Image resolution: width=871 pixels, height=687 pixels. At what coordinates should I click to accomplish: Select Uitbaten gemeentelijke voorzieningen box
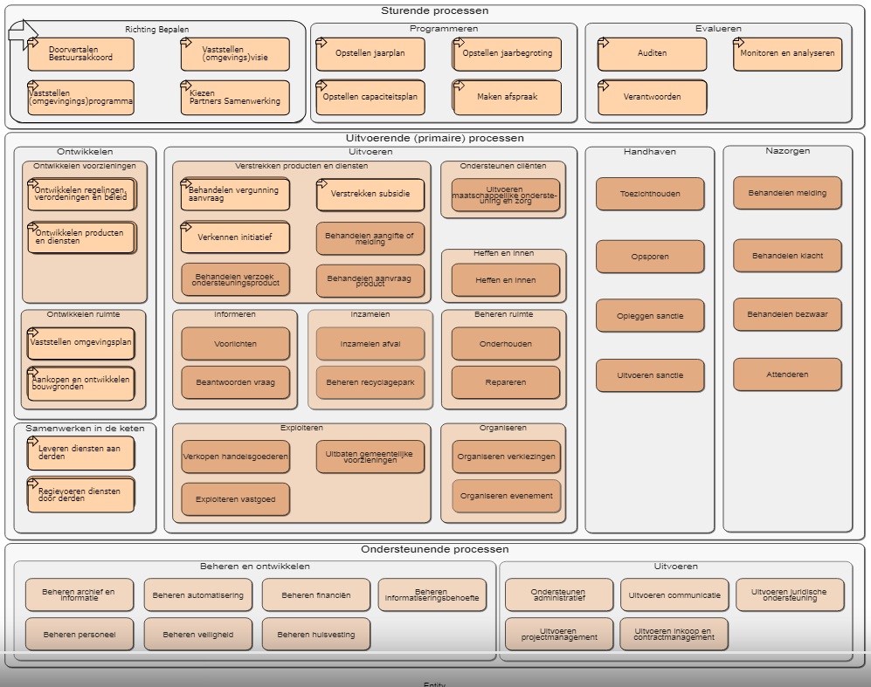click(x=370, y=457)
